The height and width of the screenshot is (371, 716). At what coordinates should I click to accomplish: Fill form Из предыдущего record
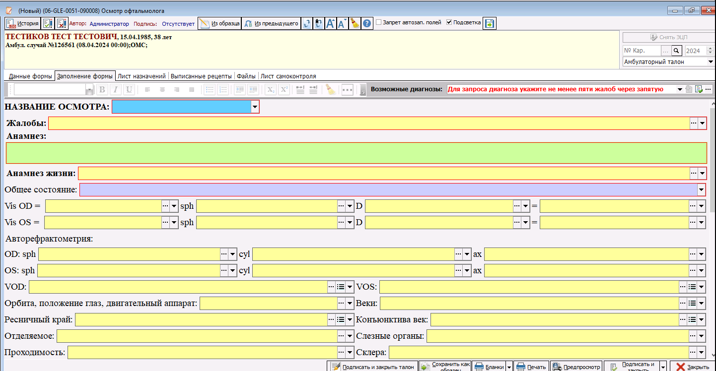pos(271,23)
